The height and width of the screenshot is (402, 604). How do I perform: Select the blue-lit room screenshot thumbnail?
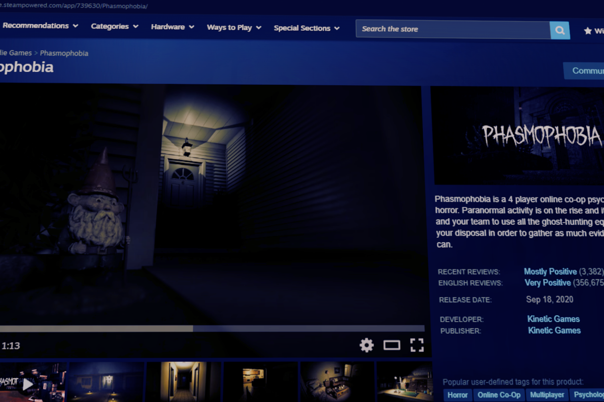106,382
